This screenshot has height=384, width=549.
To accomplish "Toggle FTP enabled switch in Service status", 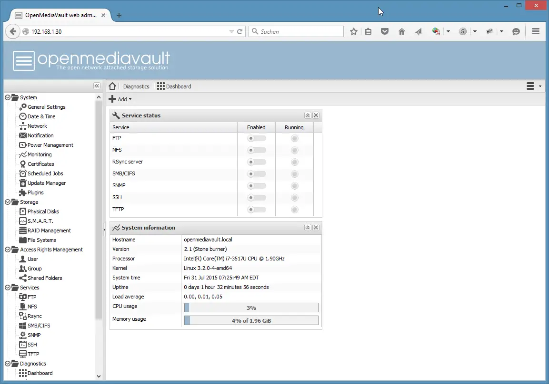I will coord(257,138).
